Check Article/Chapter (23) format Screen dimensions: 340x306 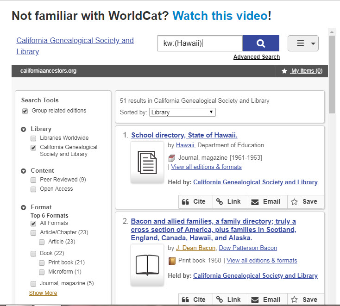tap(33, 233)
